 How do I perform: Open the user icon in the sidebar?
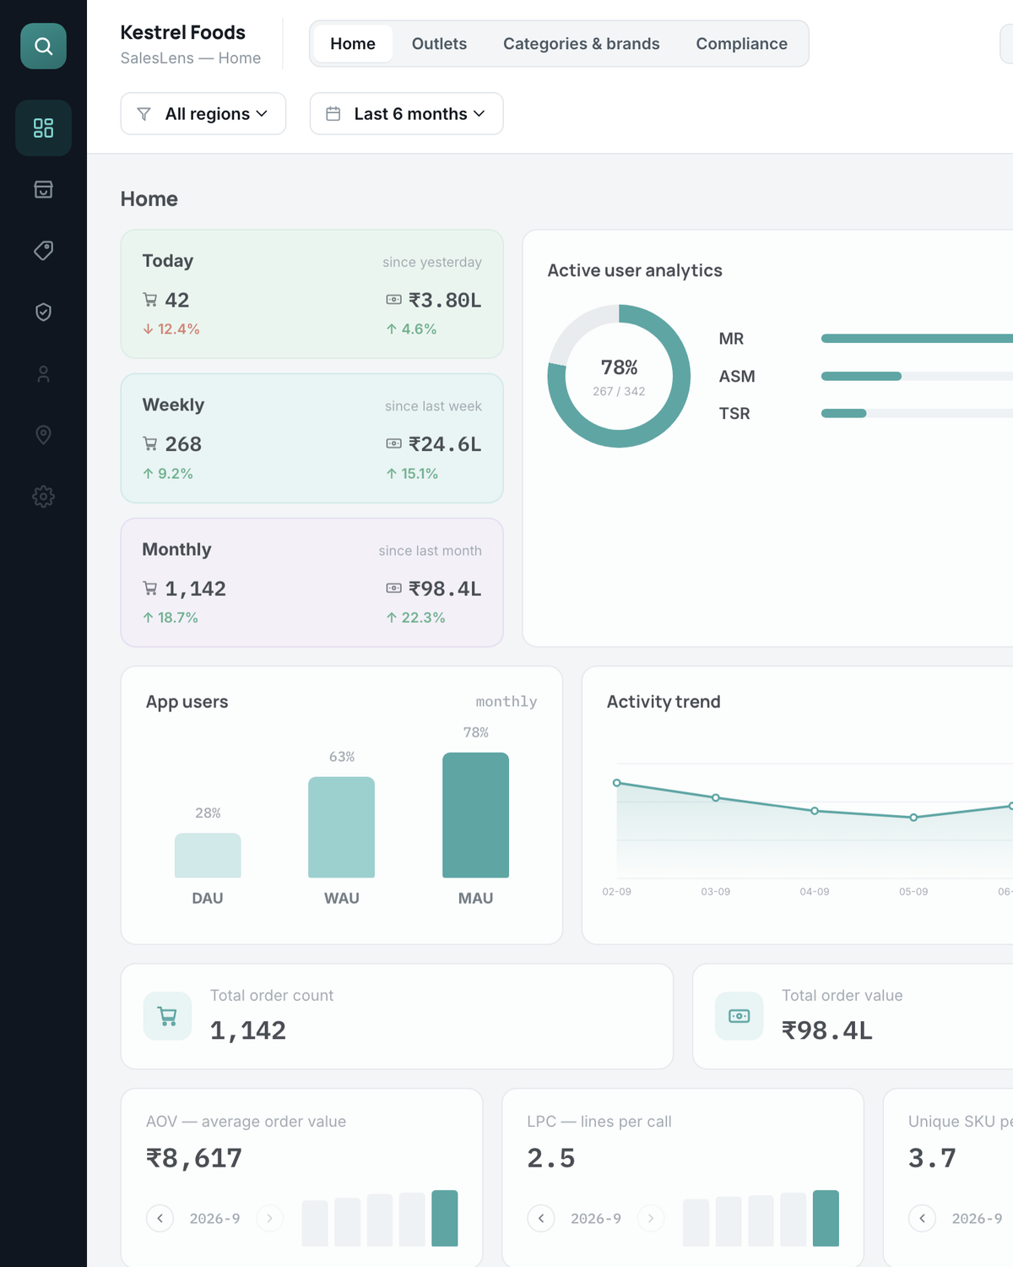(x=43, y=373)
